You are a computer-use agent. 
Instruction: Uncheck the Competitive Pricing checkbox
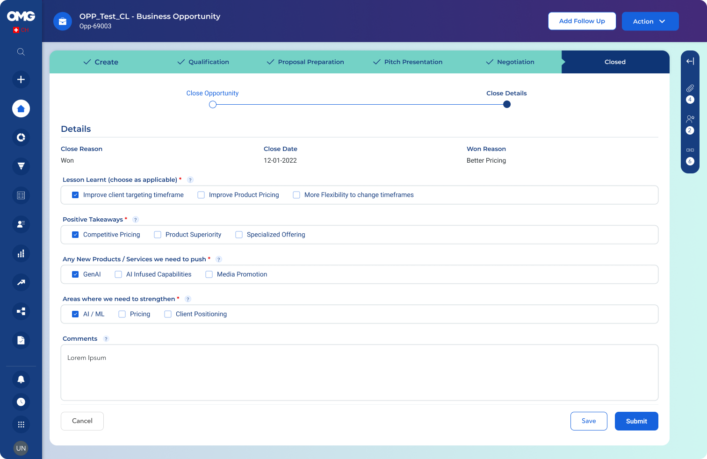click(x=75, y=235)
